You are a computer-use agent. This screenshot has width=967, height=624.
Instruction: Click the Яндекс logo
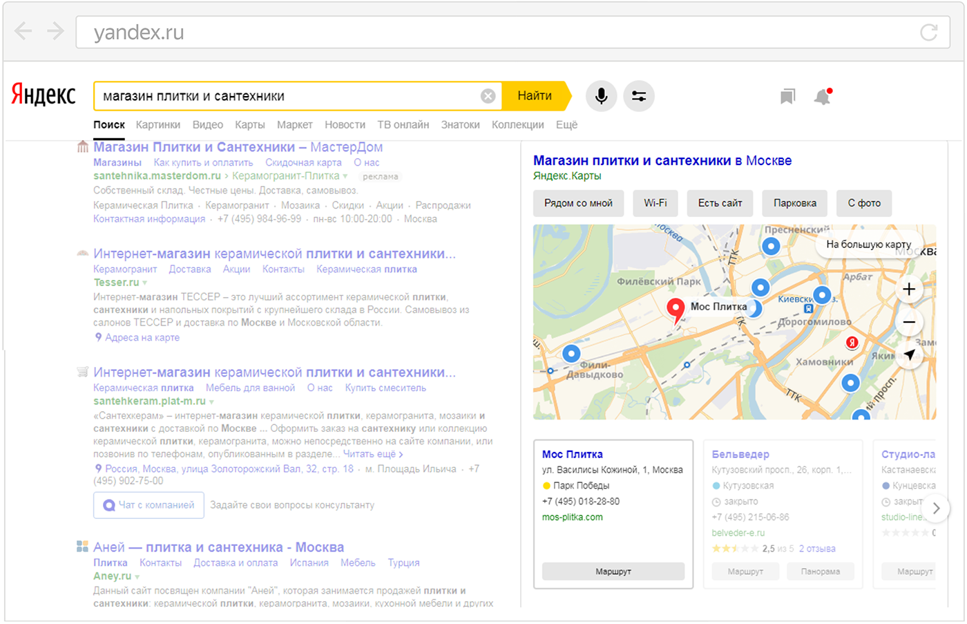44,96
